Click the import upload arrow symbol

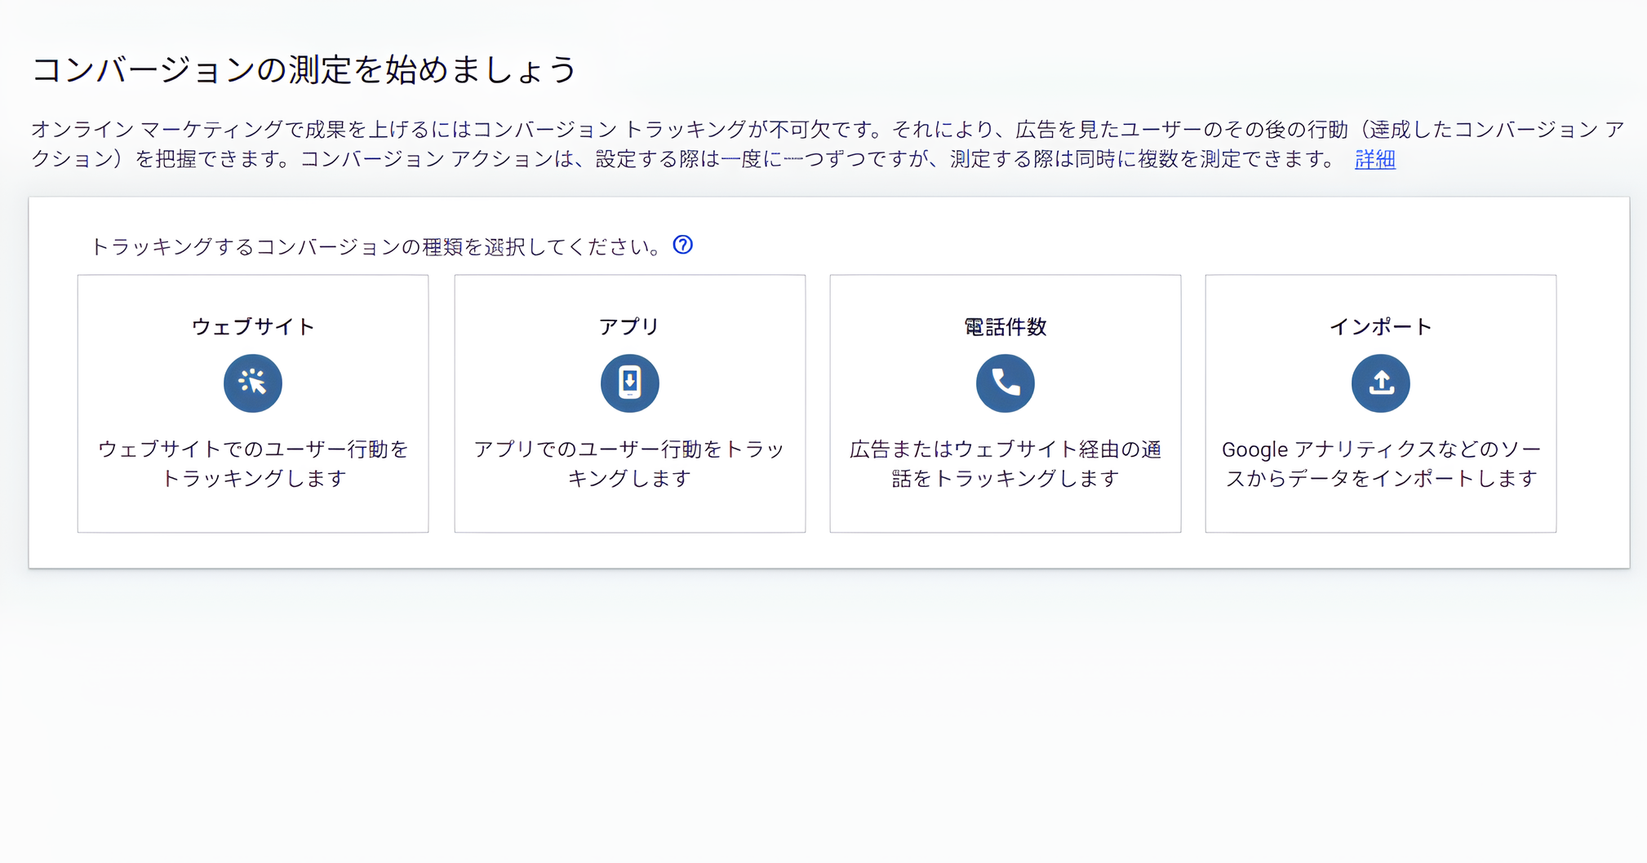(1380, 383)
